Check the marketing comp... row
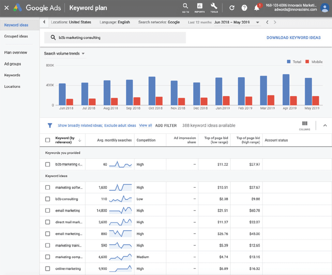332x275 pixels. 48,257
